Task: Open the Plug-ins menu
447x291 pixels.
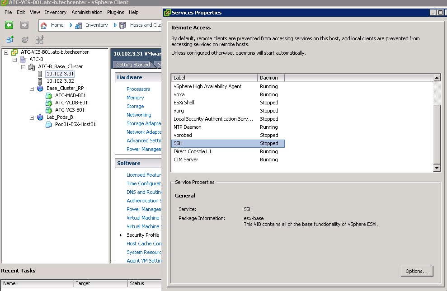Action: coord(116,12)
